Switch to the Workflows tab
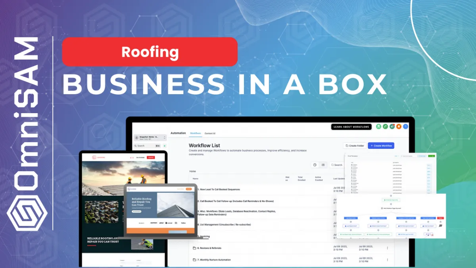The image size is (476, 268). [195, 133]
